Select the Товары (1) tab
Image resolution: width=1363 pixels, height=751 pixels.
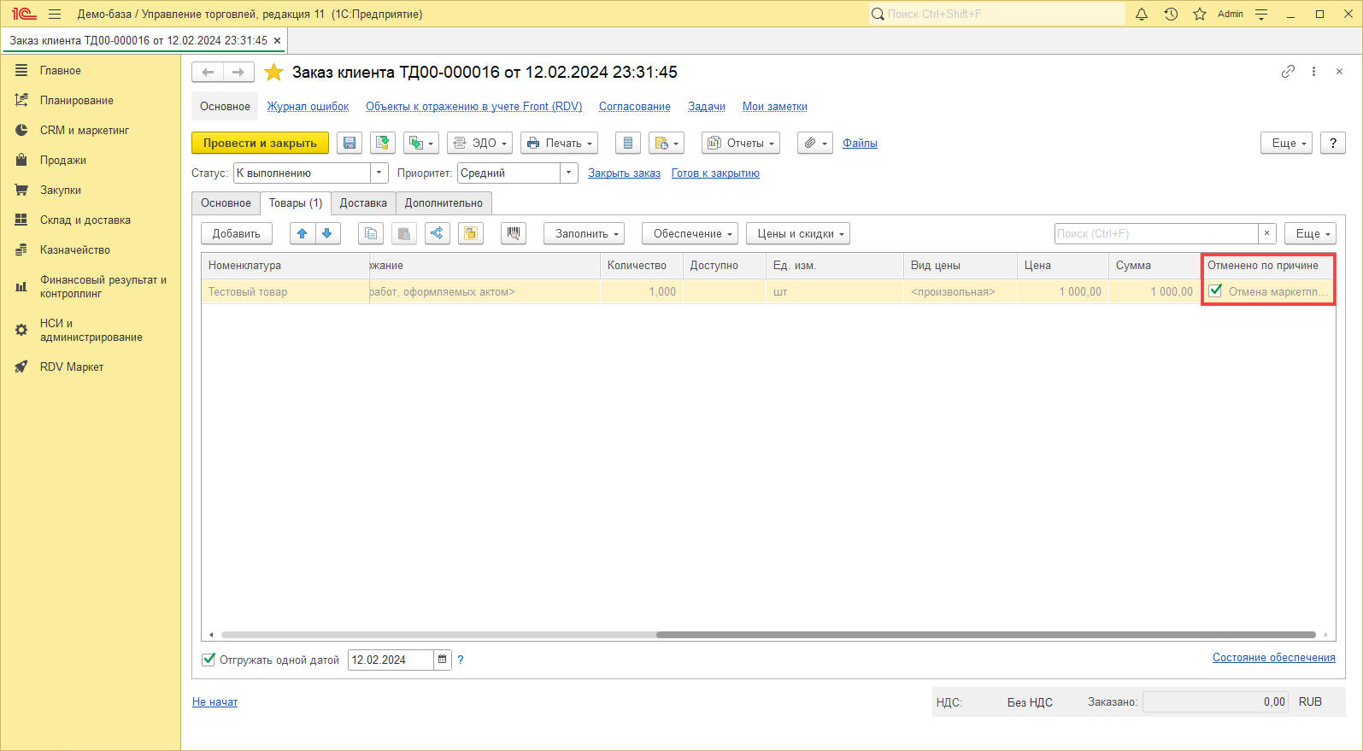(296, 203)
